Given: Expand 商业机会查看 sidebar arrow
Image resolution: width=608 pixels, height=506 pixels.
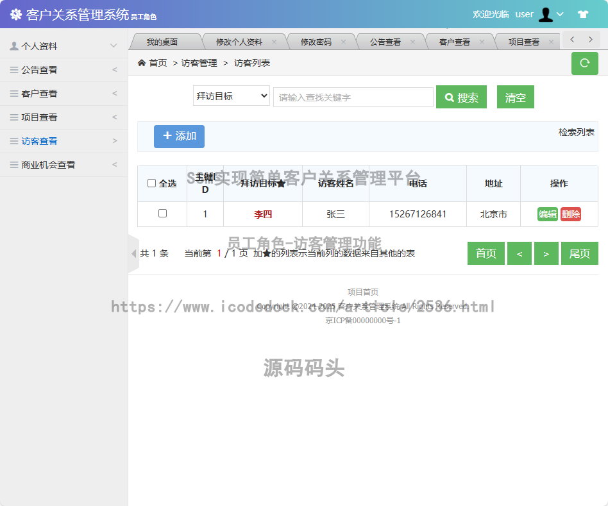Looking at the screenshot, I should coord(114,165).
